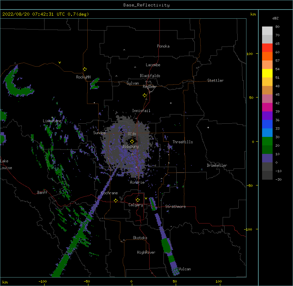Click the dBZ legend heading
Image resolution: width=293 pixels, height=286 pixels.
(x=275, y=18)
